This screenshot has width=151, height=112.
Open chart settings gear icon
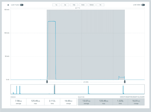[x=8, y=5]
